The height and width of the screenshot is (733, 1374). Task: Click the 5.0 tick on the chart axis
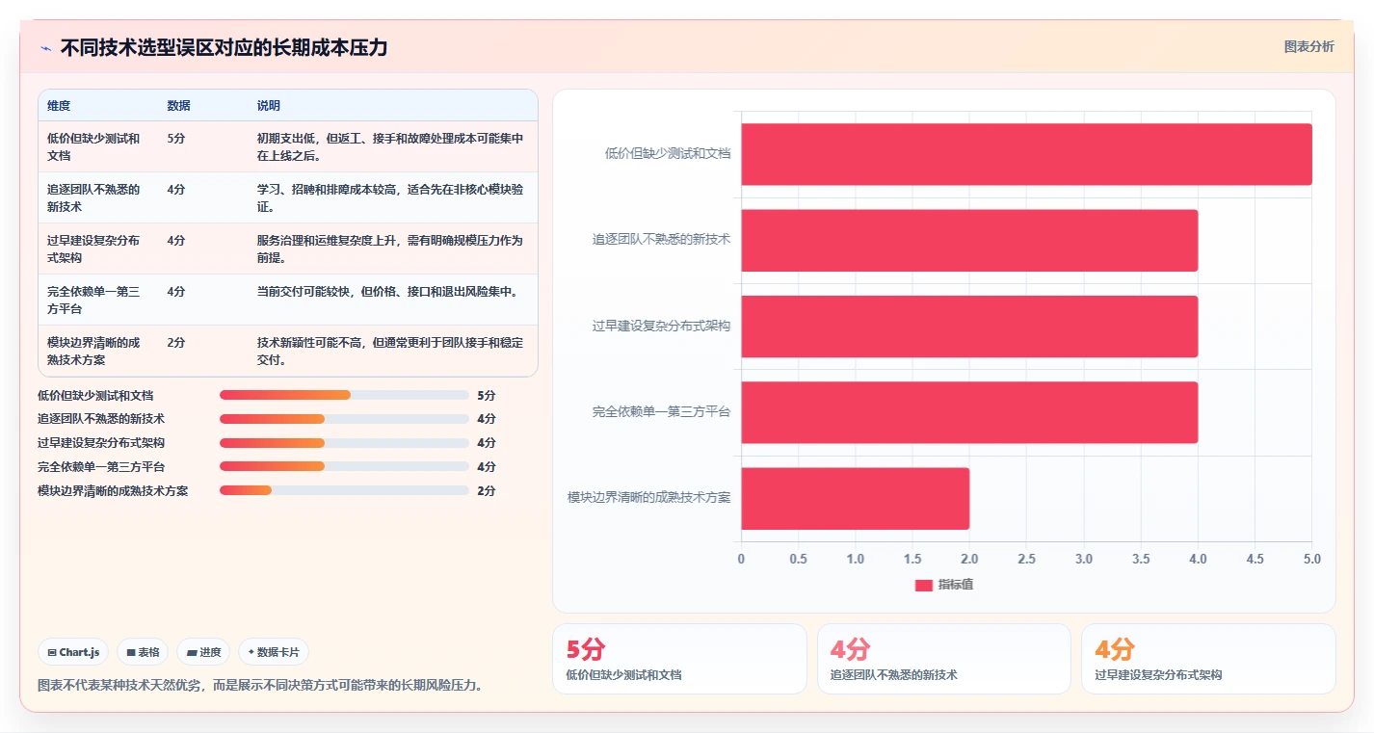1311,559
